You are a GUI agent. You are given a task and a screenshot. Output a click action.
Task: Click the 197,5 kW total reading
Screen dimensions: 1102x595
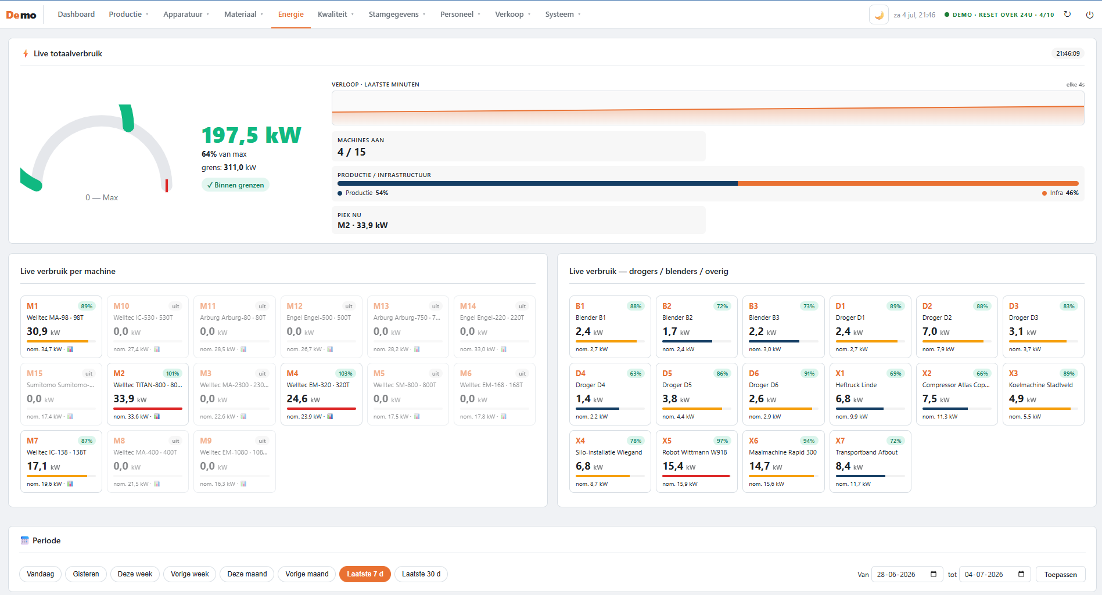click(x=252, y=135)
